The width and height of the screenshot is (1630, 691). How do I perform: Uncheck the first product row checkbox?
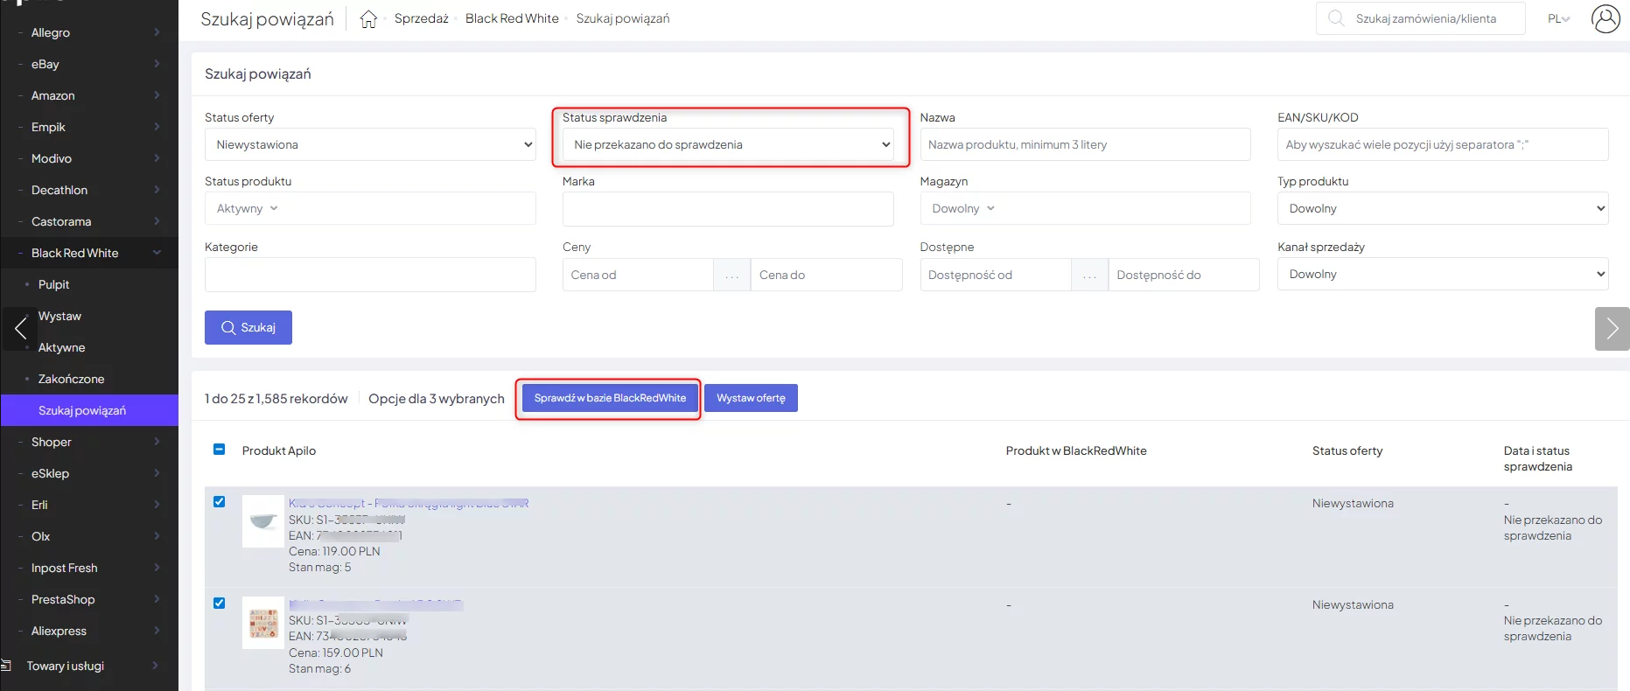click(x=220, y=502)
